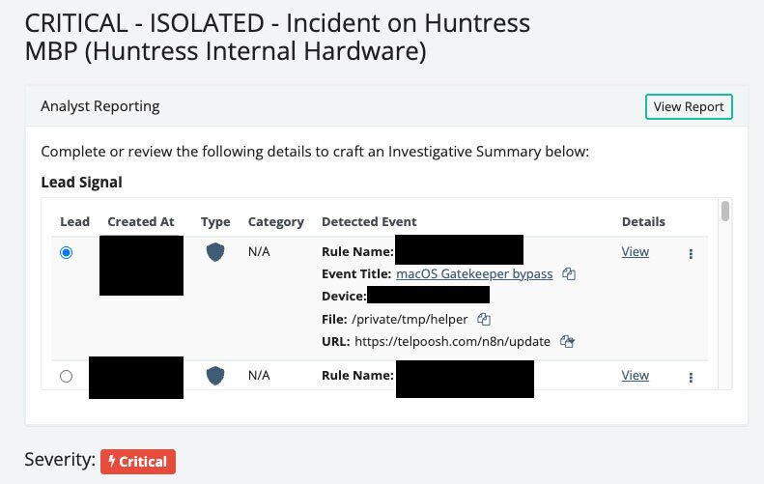The height and width of the screenshot is (484, 764).
Task: Click the Created At column header
Action: [141, 222]
